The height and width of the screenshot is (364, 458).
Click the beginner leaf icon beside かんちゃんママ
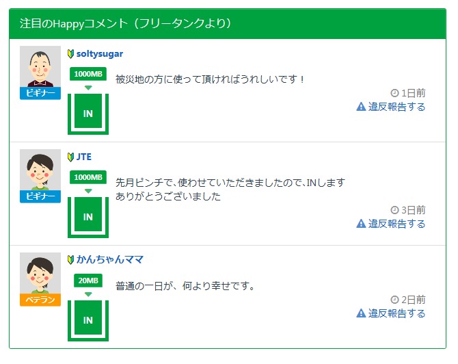click(x=71, y=260)
